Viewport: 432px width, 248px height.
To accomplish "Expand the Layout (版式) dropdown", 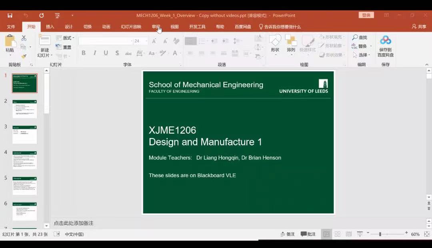I will click(x=66, y=38).
